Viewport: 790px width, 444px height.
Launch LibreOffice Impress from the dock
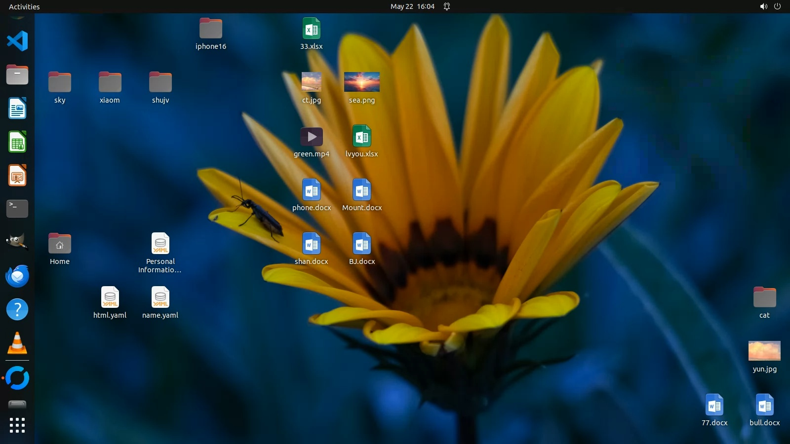coord(17,176)
